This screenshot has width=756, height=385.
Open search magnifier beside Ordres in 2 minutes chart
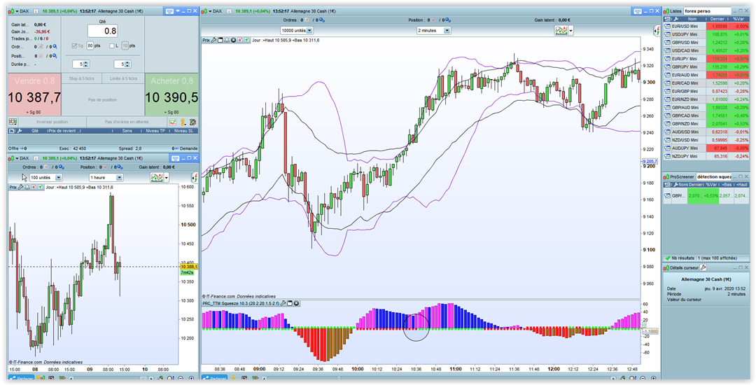(x=322, y=20)
